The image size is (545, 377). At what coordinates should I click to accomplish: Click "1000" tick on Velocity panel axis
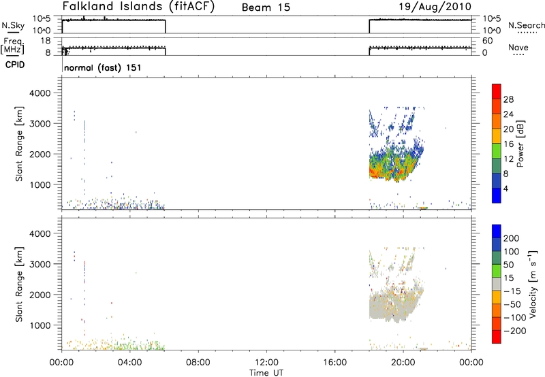tap(40, 325)
